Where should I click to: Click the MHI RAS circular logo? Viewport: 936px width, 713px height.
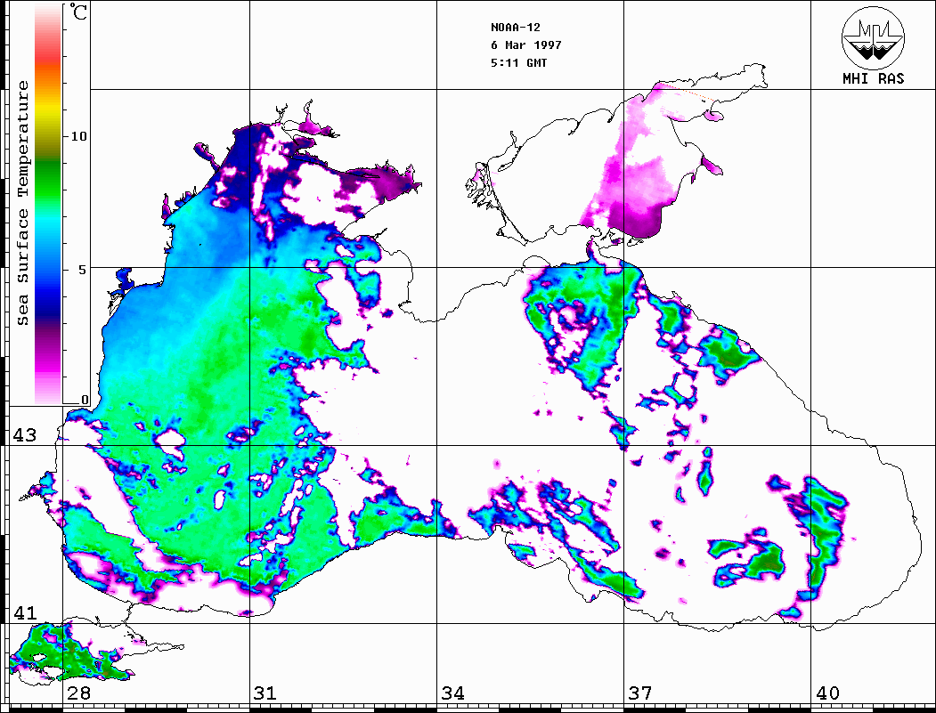pyautogui.click(x=873, y=37)
